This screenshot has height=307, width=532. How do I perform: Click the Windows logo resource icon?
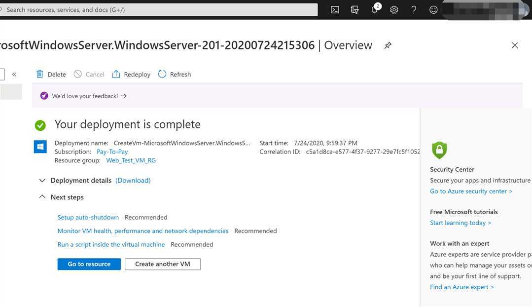pyautogui.click(x=40, y=147)
